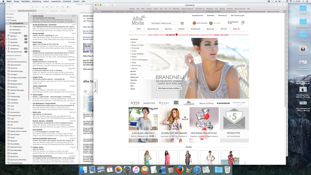311x175 pixels.
Task: Open the Nach Datum sortieren dropdown
Action: [x=39, y=13]
